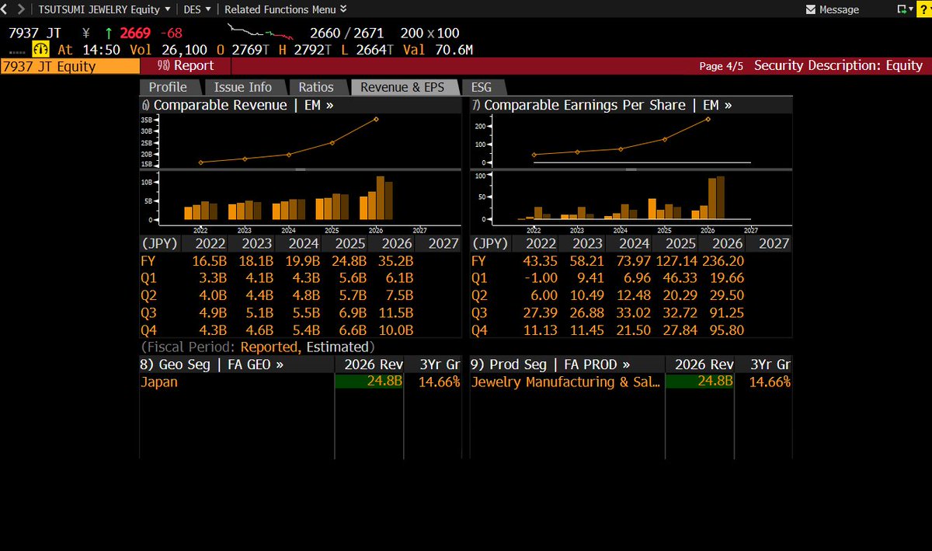Click the last price 2669
932x551 pixels.
point(134,33)
